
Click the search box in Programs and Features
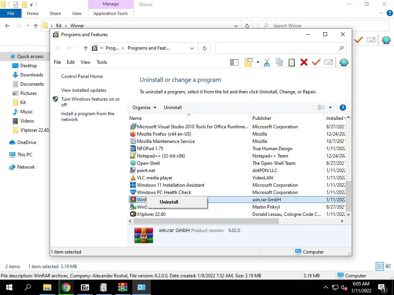[x=281, y=48]
